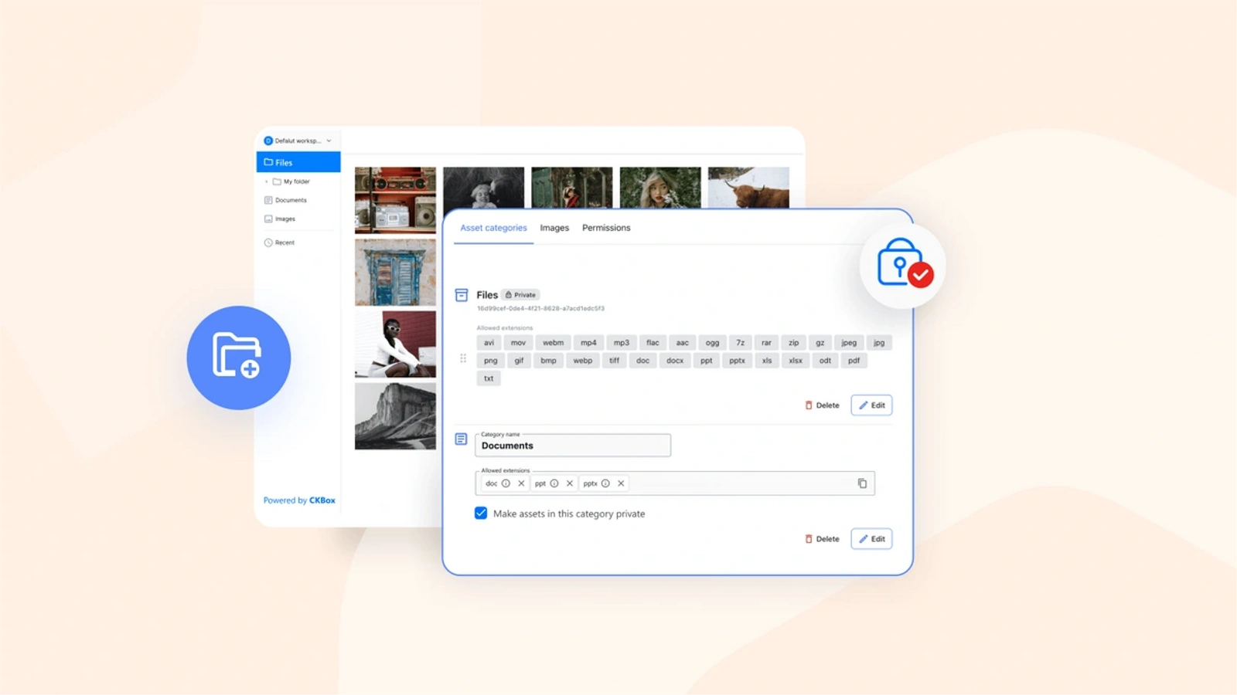Image resolution: width=1237 pixels, height=695 pixels.
Task: Click the Documents category list icon
Action: coord(461,439)
